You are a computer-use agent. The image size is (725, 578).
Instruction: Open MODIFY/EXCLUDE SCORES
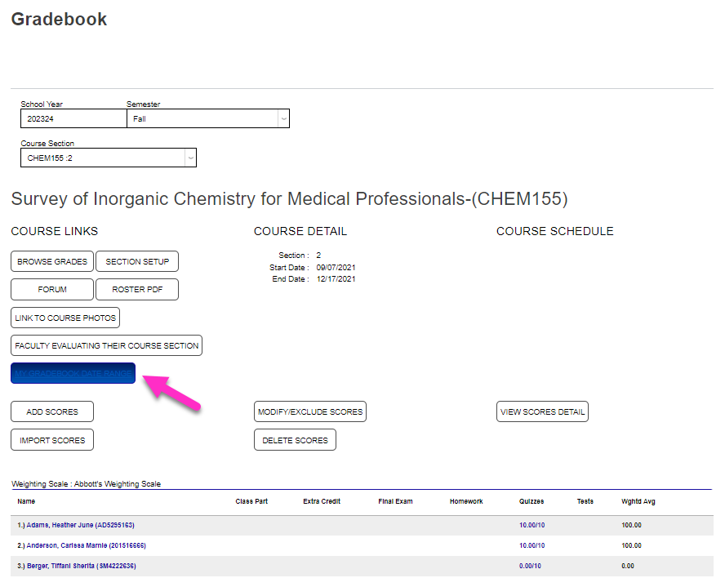coord(309,411)
